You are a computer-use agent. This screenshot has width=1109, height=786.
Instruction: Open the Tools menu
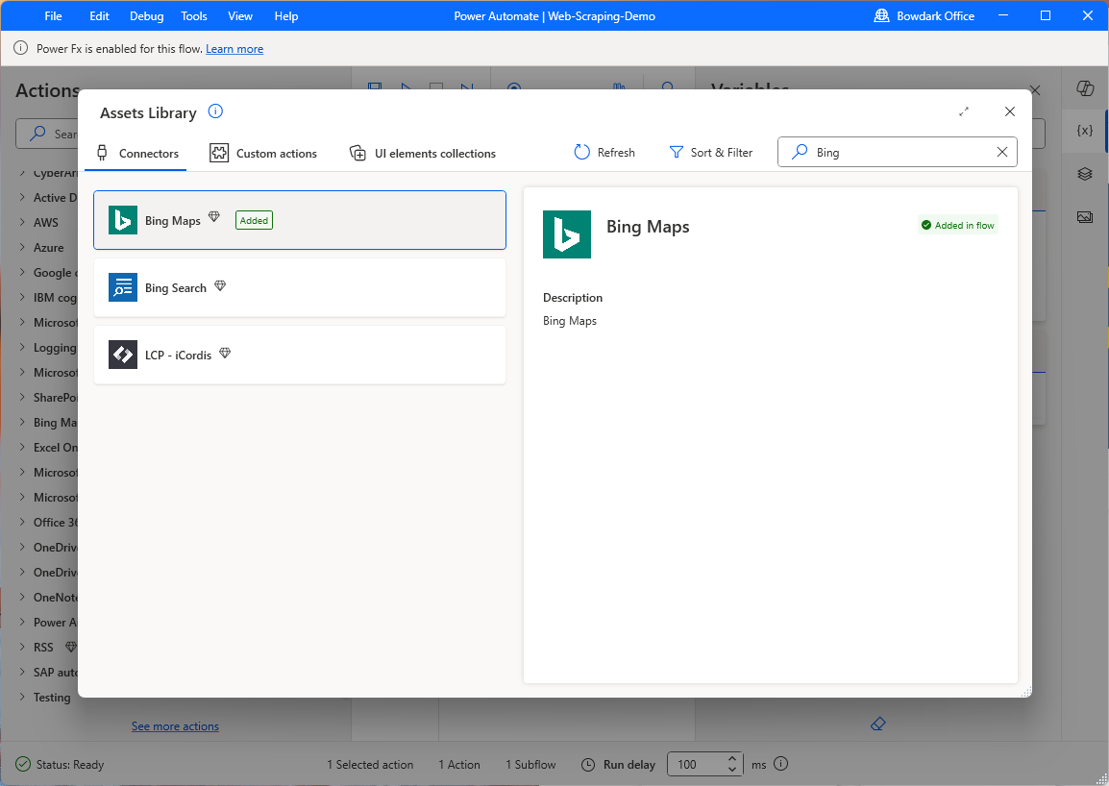[x=194, y=15]
